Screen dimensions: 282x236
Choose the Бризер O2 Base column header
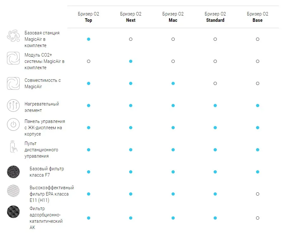point(258,17)
